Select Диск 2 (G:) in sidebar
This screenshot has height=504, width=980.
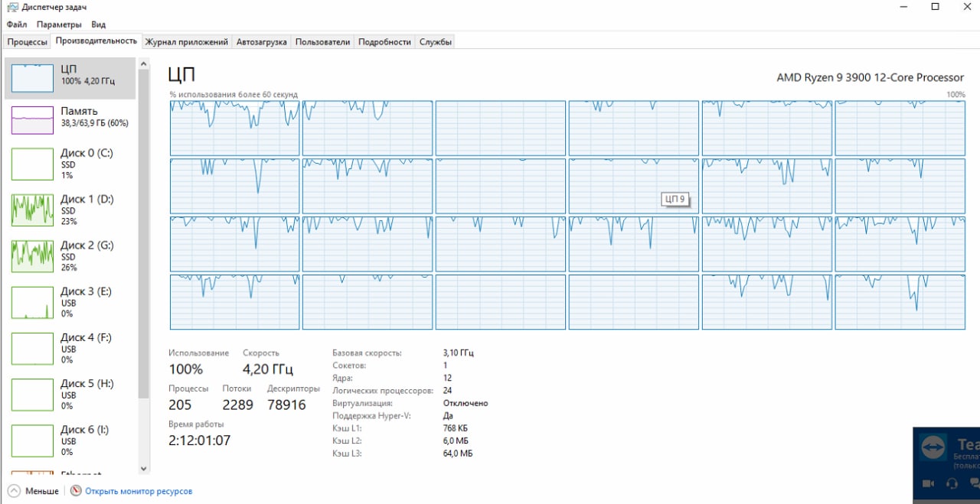(70, 255)
